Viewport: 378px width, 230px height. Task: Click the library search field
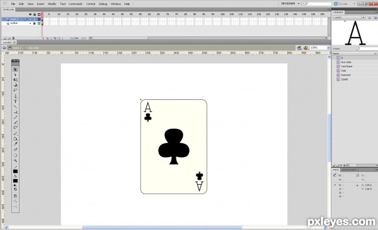(x=367, y=48)
